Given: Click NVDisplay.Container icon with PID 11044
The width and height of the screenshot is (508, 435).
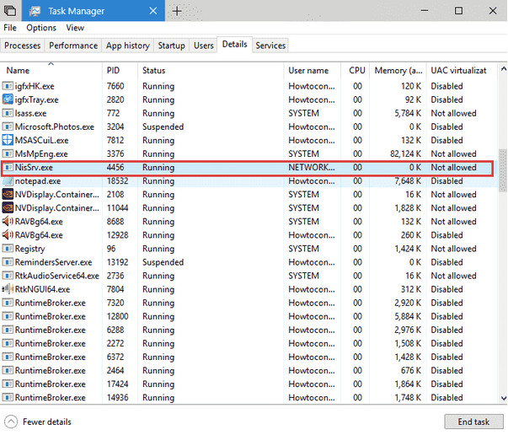Looking at the screenshot, I should [x=8, y=207].
